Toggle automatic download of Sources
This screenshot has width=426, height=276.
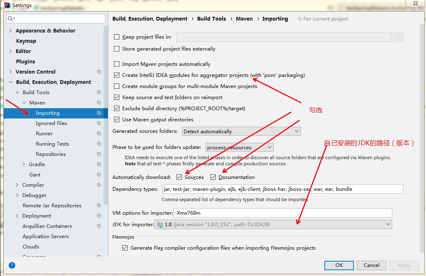coord(179,177)
